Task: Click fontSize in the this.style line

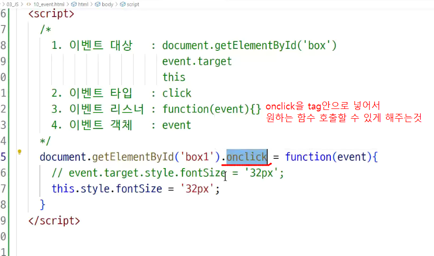Action: (139, 189)
